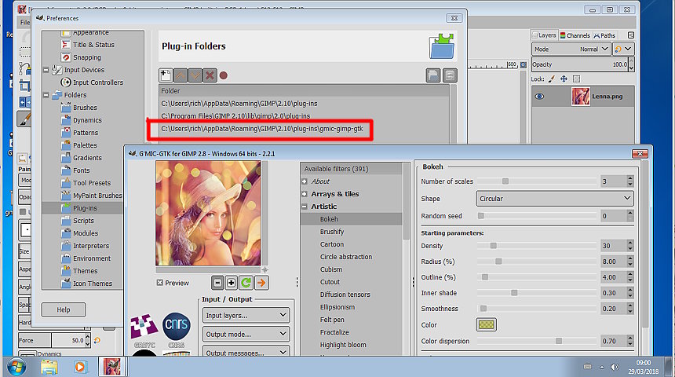
Task: Expand the Arrays & tiles category
Action: click(305, 194)
